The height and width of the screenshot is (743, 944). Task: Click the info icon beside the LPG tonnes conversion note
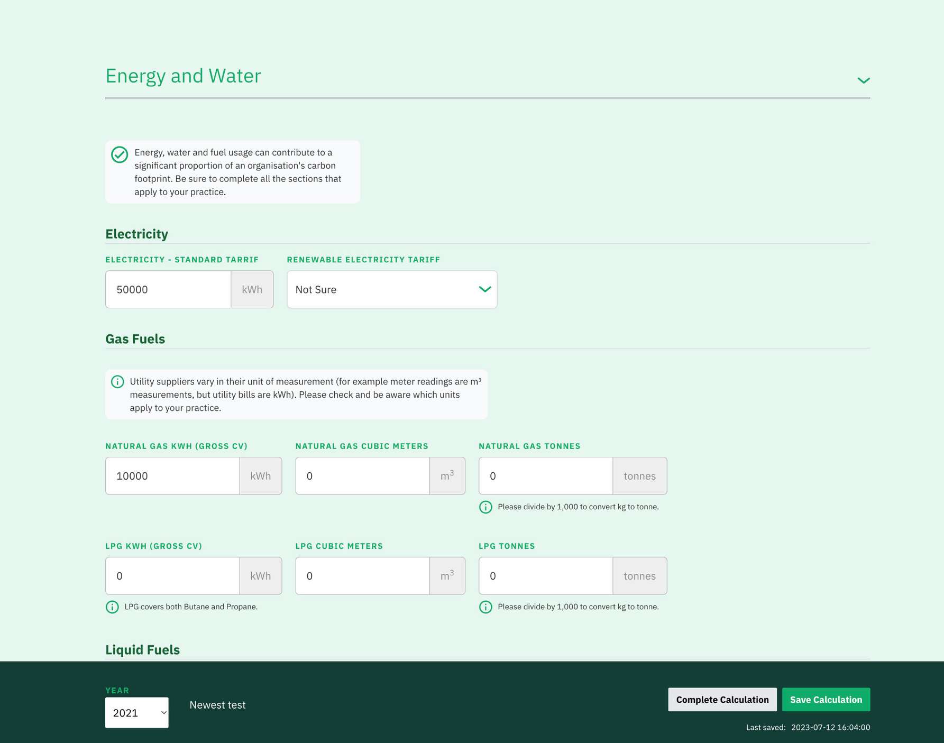click(485, 607)
